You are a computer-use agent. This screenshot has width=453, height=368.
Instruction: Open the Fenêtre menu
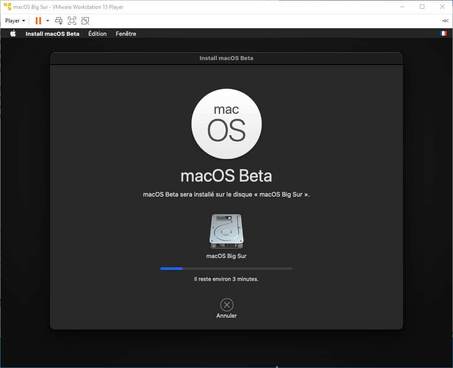126,34
